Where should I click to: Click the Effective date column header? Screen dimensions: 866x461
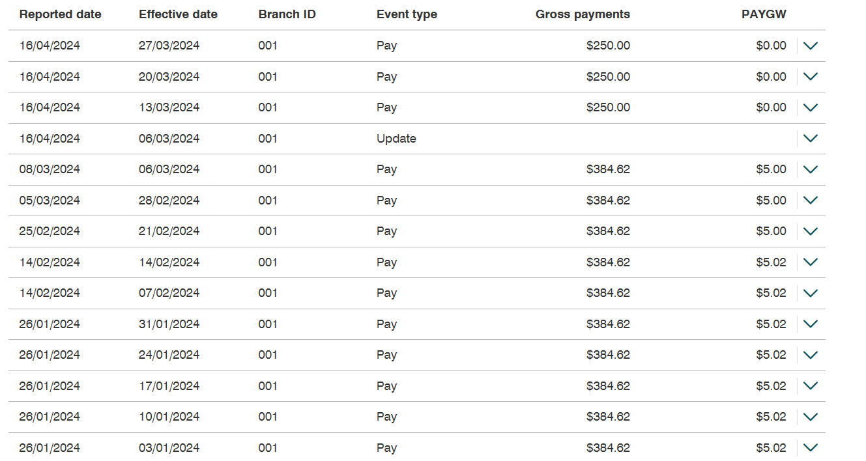click(178, 14)
